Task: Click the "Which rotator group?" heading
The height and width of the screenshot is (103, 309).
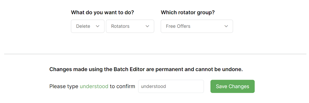Action: click(x=188, y=12)
